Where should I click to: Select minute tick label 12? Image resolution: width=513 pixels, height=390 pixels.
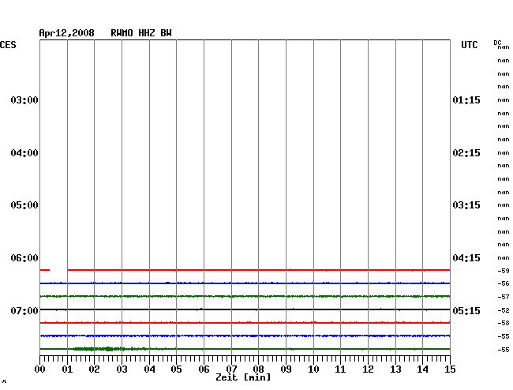(x=368, y=369)
